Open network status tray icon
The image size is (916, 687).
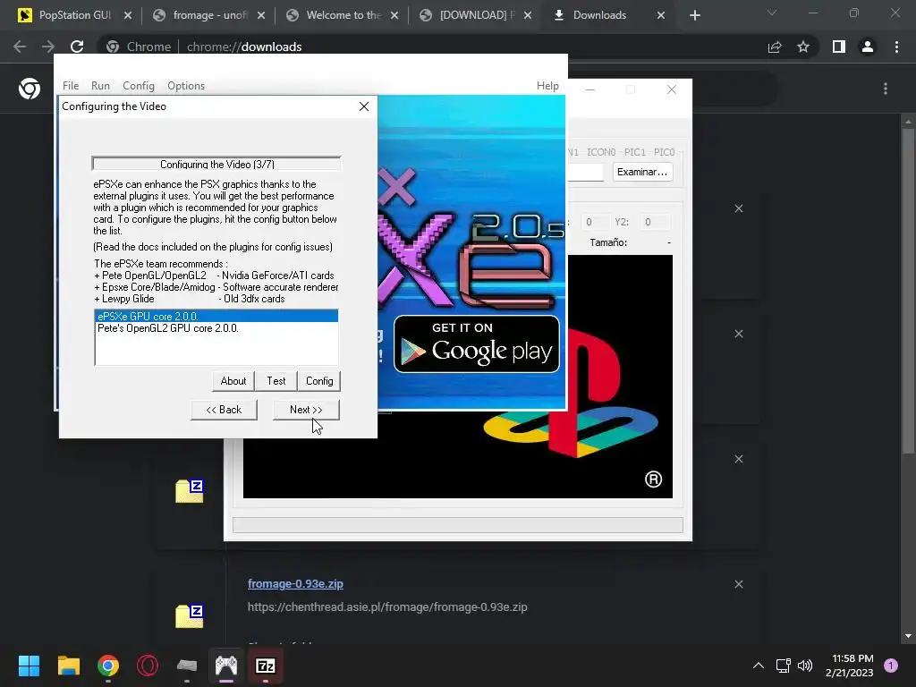click(783, 666)
